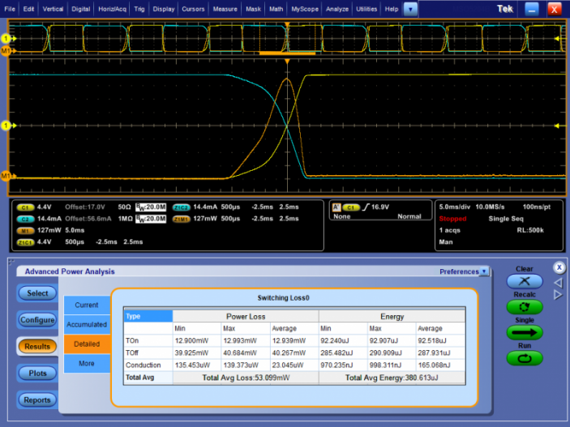Click the Type column header in table

pyautogui.click(x=148, y=316)
